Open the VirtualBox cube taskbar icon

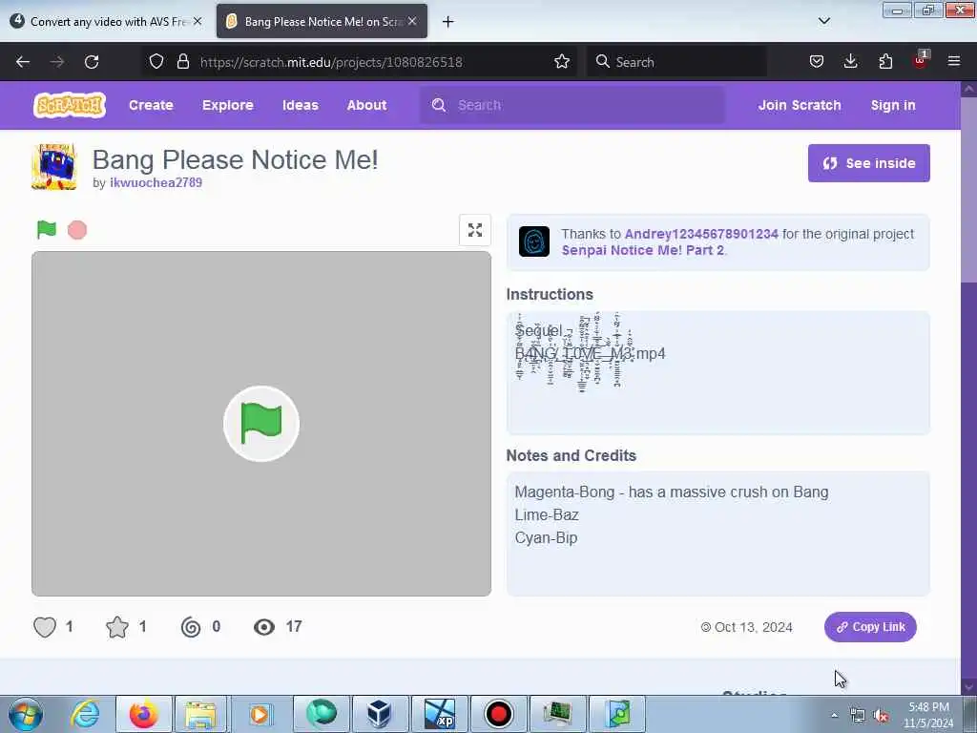[379, 714]
